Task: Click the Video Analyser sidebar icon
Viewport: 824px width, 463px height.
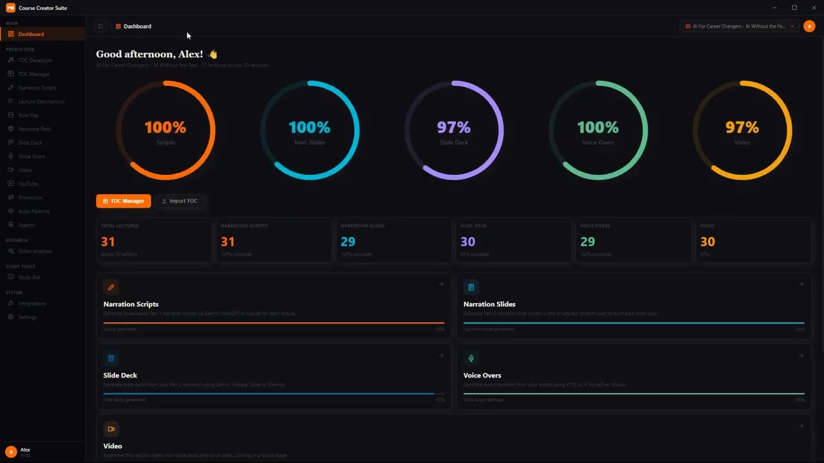Action: [11, 251]
